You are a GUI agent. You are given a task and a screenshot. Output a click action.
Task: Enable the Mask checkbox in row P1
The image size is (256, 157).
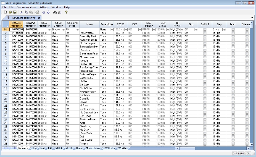tap(233, 29)
